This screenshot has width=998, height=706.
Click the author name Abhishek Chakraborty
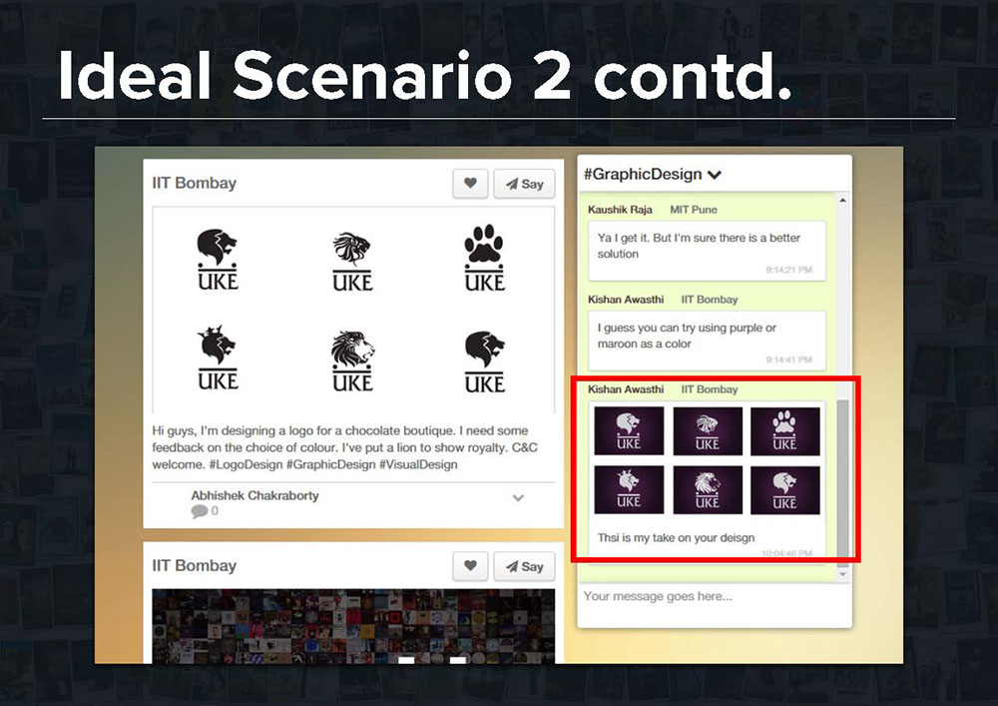[254, 495]
